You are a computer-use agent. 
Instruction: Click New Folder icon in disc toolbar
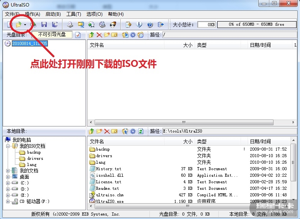click(107, 35)
